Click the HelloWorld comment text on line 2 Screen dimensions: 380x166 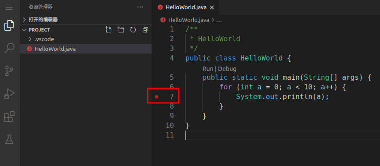pyautogui.click(x=219, y=39)
